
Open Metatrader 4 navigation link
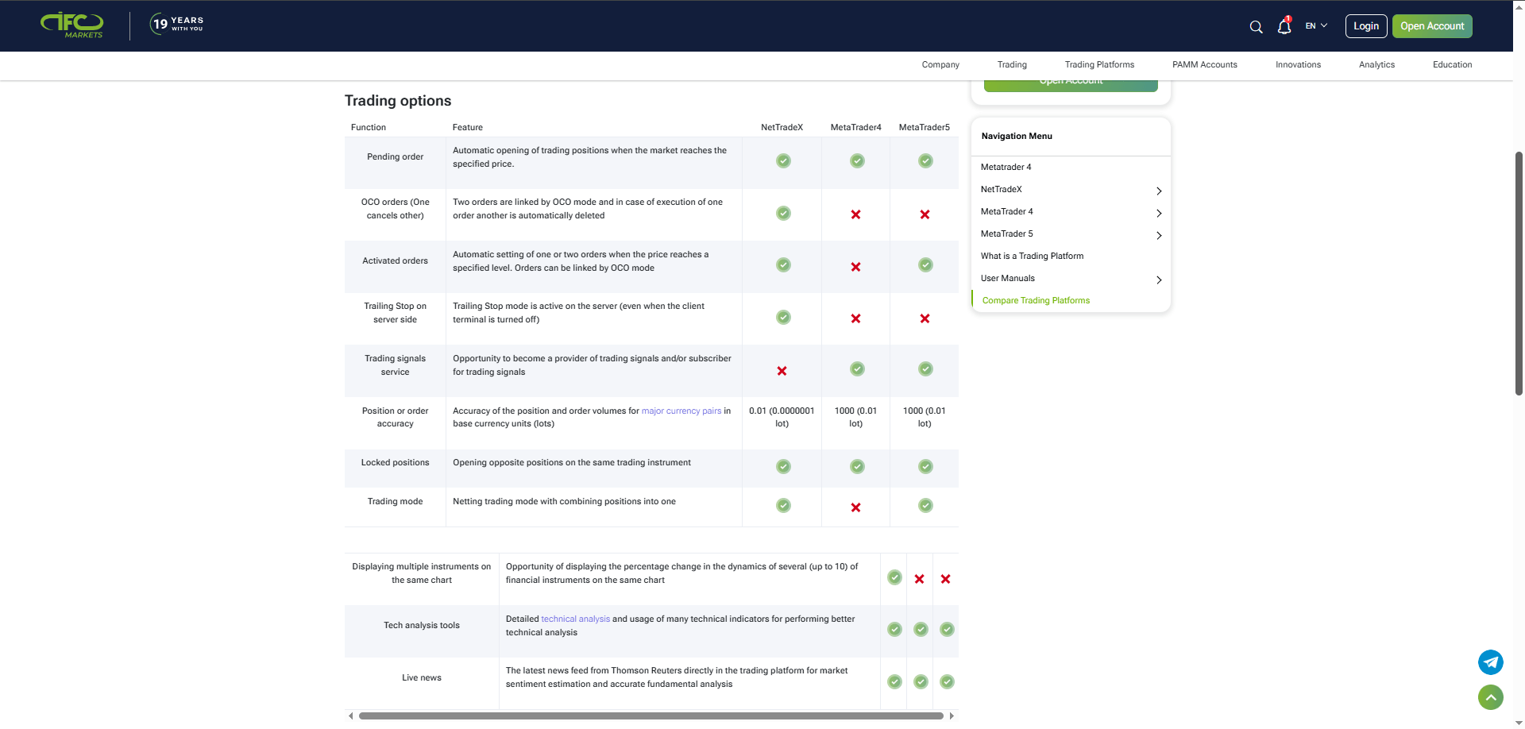1006,168
